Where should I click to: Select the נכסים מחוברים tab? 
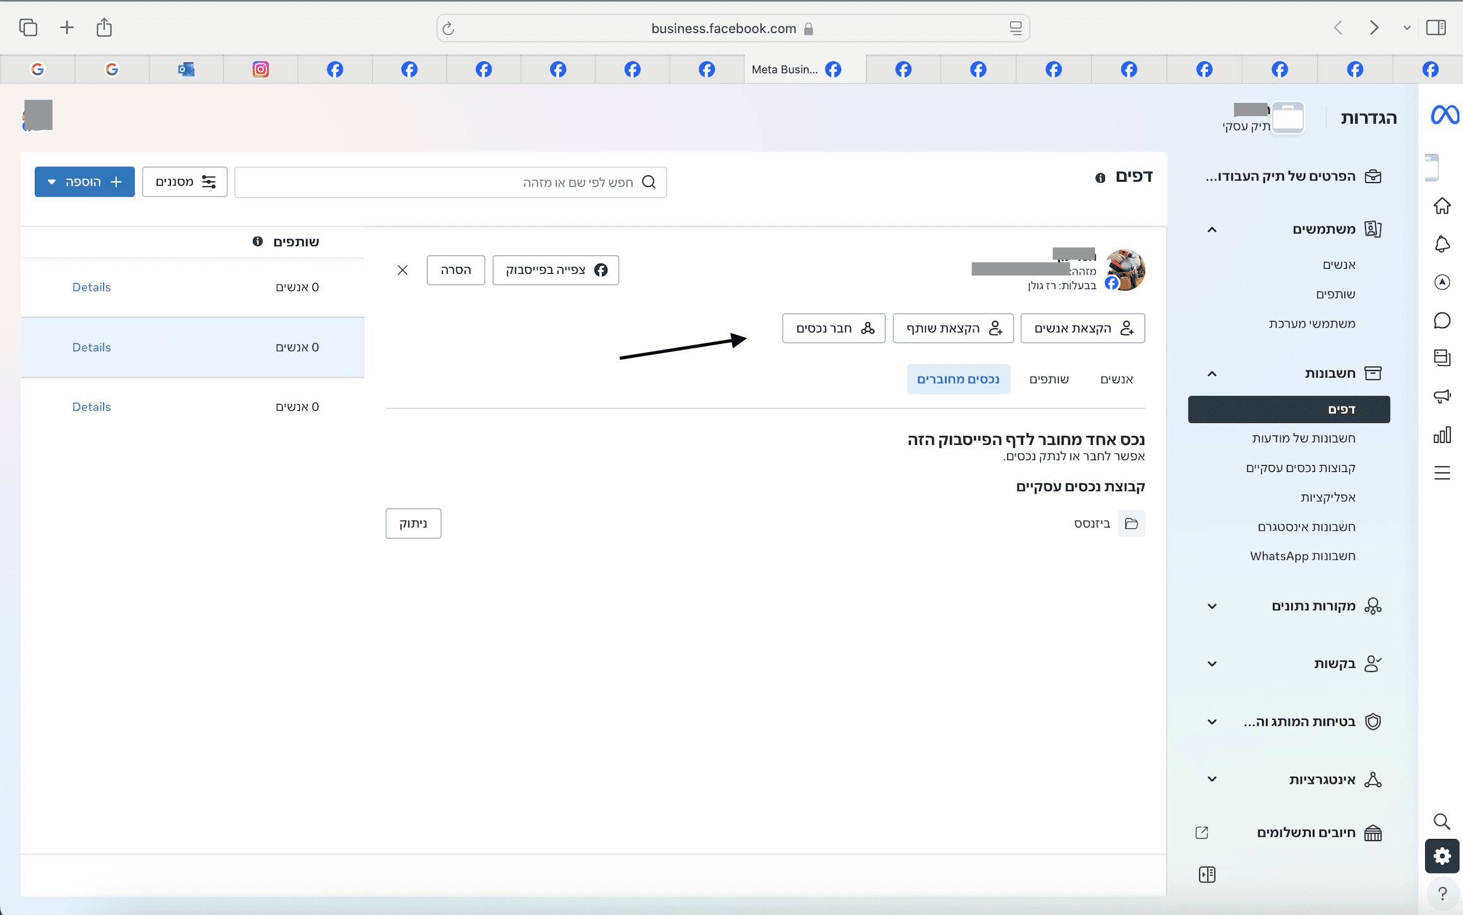[958, 379]
